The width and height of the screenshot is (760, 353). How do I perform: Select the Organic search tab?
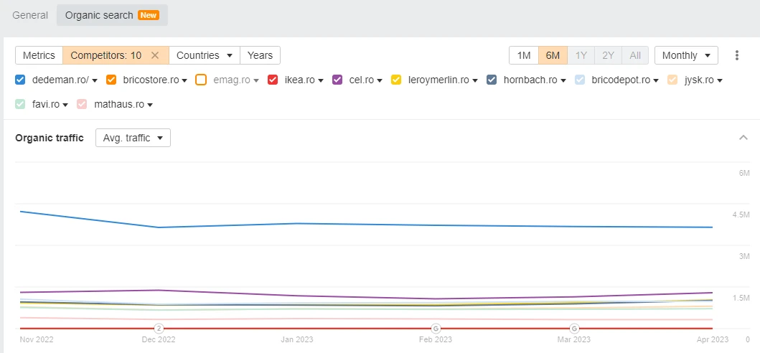click(x=112, y=15)
